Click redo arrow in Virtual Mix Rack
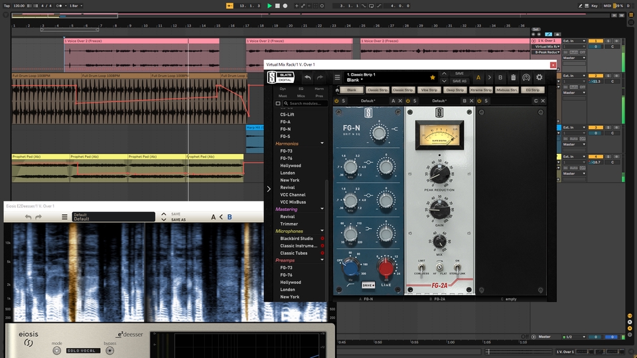 coord(320,78)
